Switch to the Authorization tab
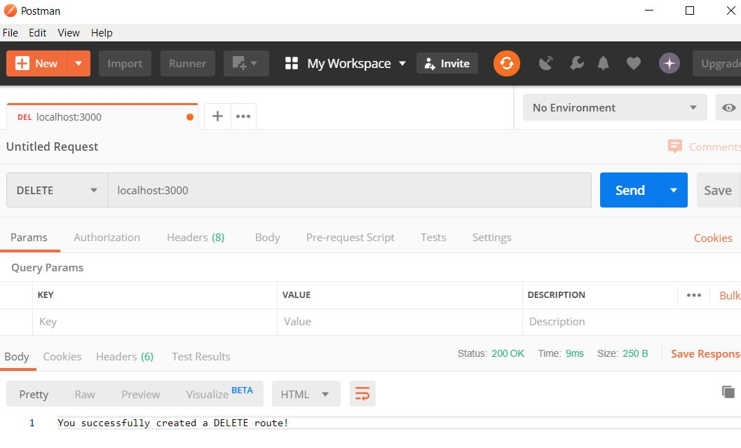 click(x=107, y=237)
